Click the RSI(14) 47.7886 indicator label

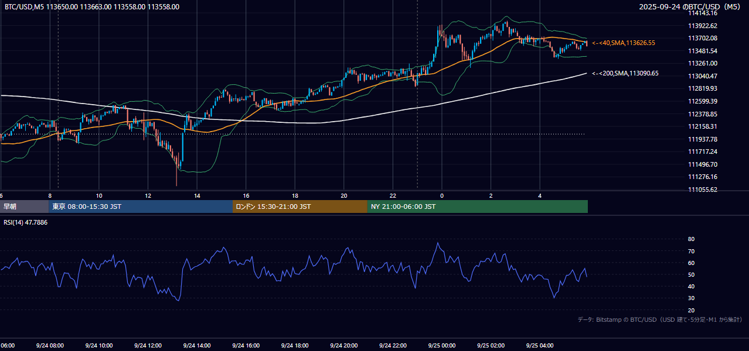tap(26, 222)
